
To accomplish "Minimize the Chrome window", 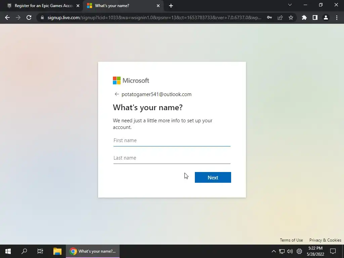I will pos(305,5).
